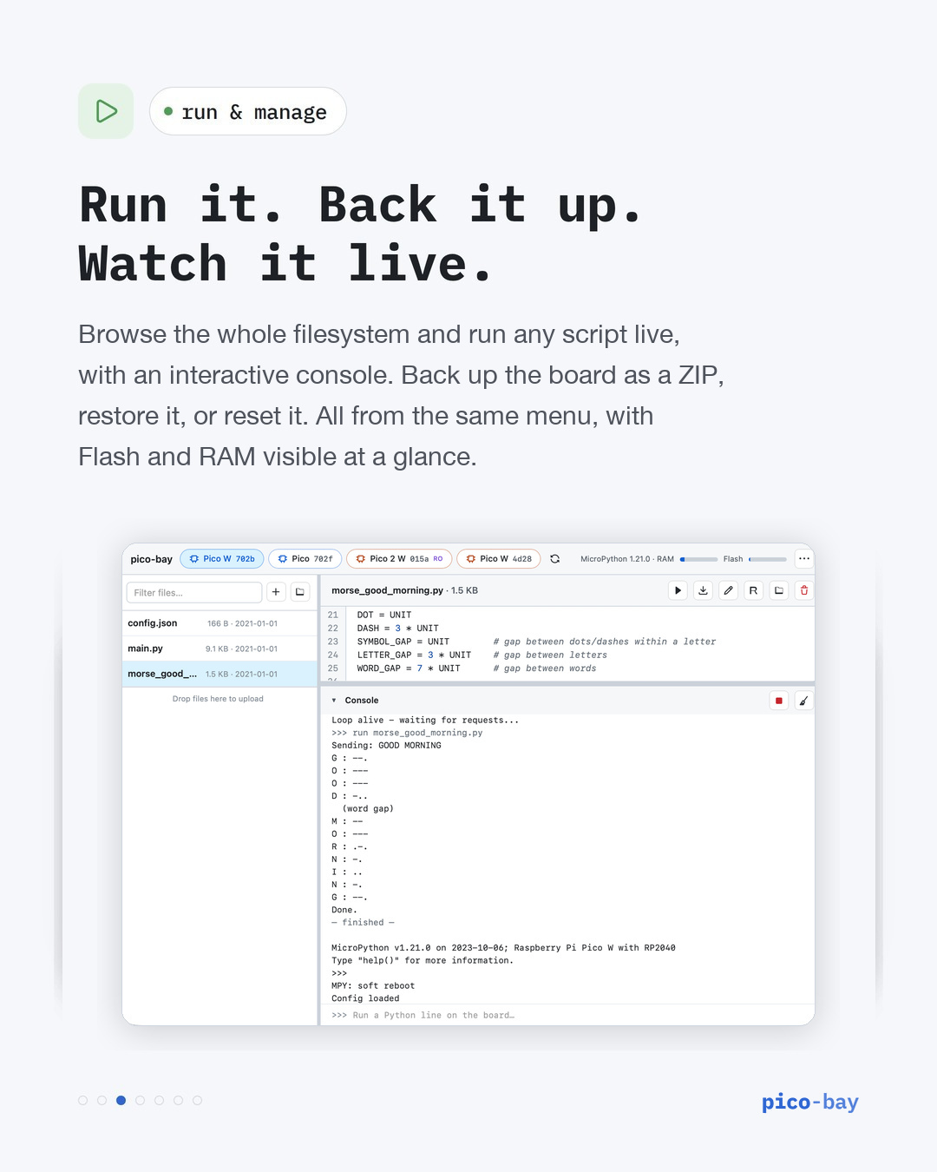Image resolution: width=937 pixels, height=1172 pixels.
Task: Open config.json in file list
Action: [220, 623]
